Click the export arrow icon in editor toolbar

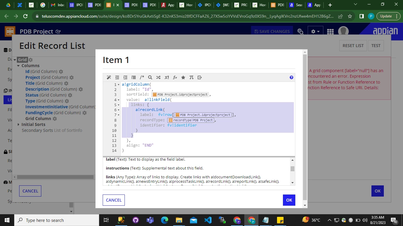click(200, 77)
